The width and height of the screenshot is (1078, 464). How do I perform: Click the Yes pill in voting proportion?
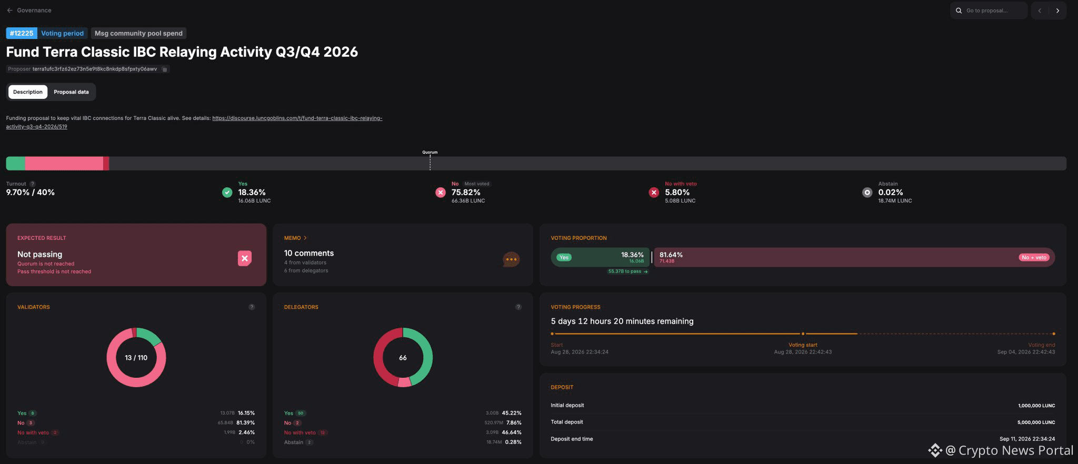564,257
